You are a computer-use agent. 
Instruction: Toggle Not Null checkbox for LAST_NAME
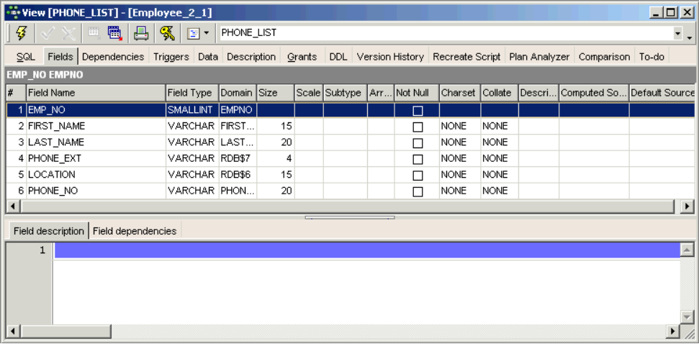[418, 142]
